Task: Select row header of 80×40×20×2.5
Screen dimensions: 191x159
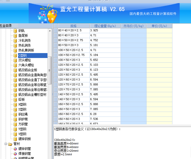Action: coord(55,31)
